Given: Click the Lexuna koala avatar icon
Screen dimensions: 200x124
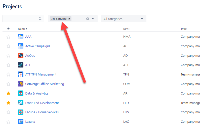Looking at the screenshot, I should (x=21, y=121).
